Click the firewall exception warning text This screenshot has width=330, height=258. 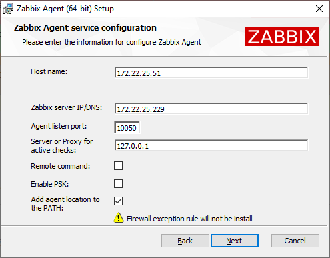point(189,219)
